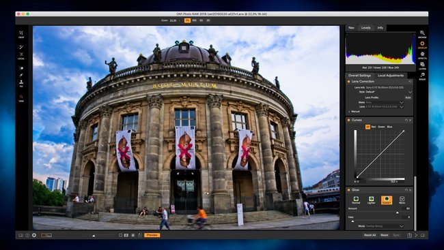Open the Info tab
The image size is (444, 250).
(380, 28)
